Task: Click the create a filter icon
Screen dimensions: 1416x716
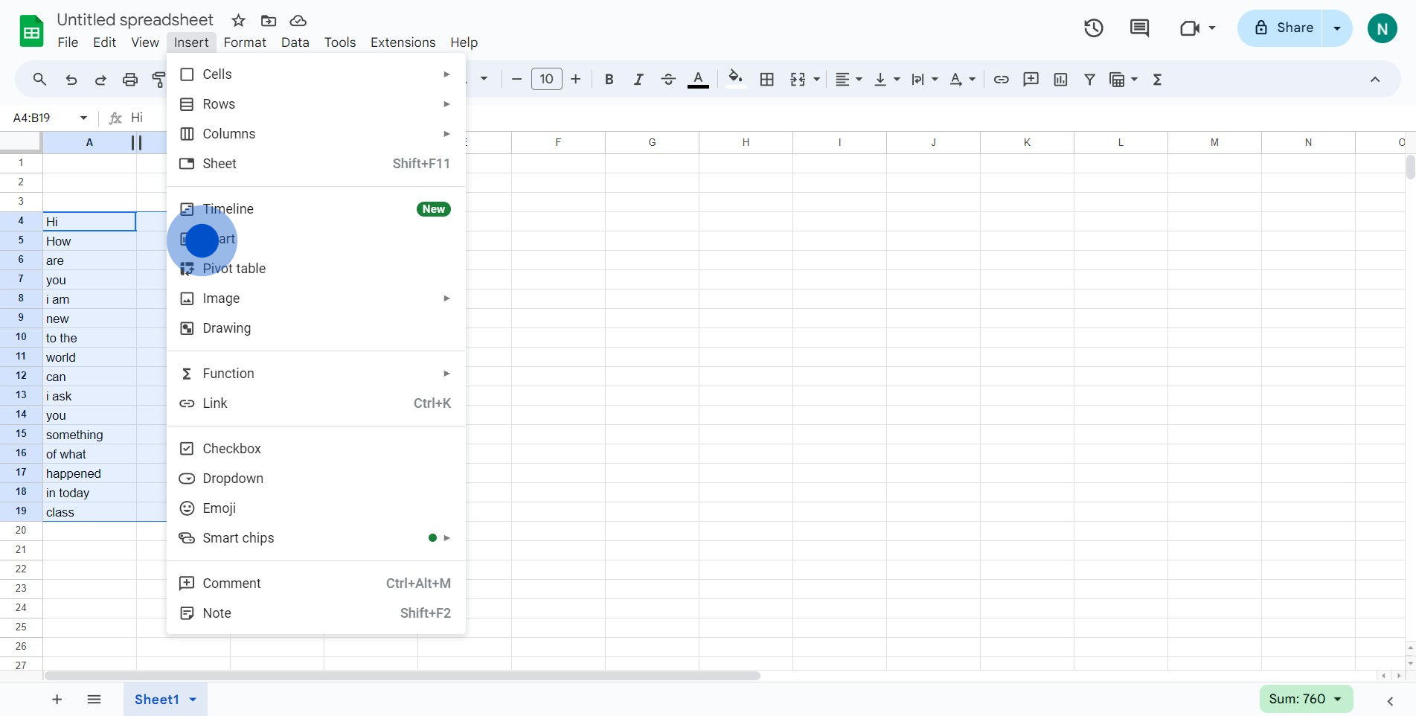Action: [x=1089, y=80]
